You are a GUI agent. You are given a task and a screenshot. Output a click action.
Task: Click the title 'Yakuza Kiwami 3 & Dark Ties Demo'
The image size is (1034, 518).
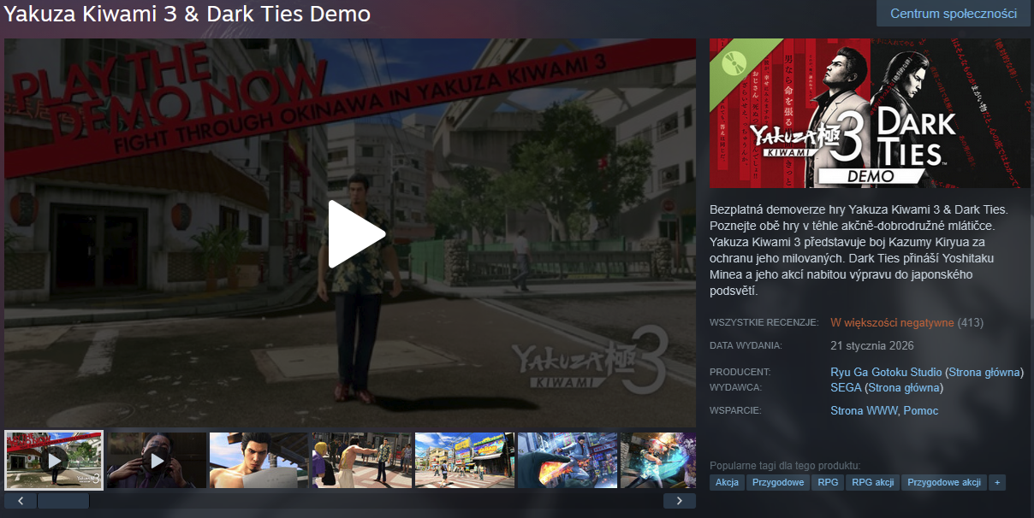tap(187, 14)
